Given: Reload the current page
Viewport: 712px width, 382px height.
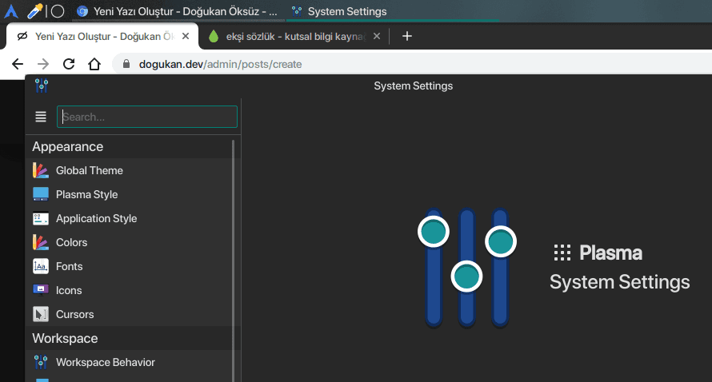Looking at the screenshot, I should click(x=69, y=64).
